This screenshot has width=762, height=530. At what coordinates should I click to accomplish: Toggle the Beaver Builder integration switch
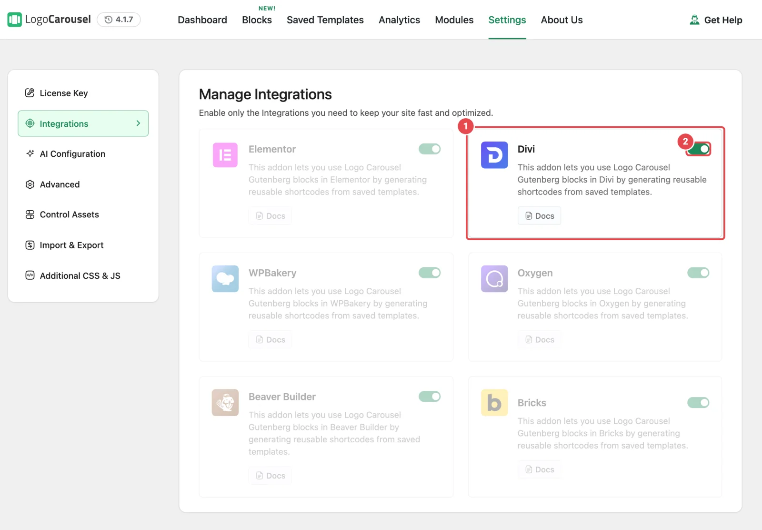click(x=430, y=397)
